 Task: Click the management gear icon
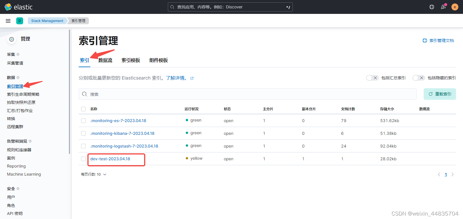point(12,39)
